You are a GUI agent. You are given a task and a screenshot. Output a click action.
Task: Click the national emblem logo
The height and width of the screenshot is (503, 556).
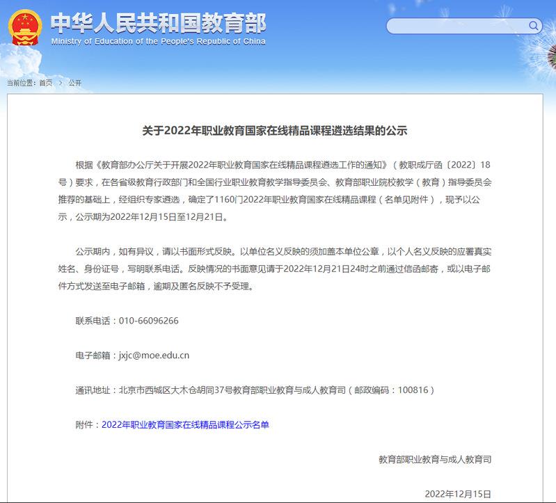point(25,27)
